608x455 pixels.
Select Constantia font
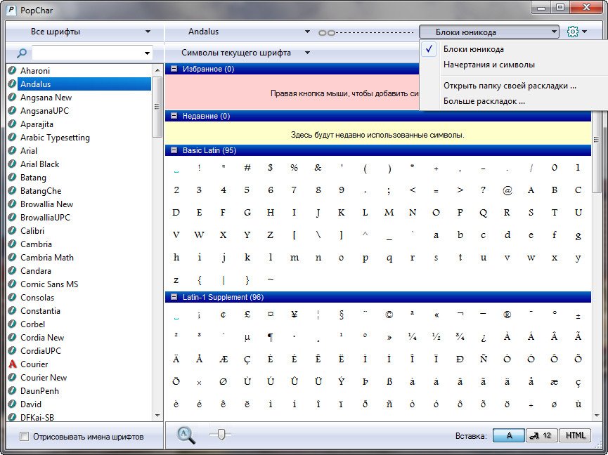[40, 311]
